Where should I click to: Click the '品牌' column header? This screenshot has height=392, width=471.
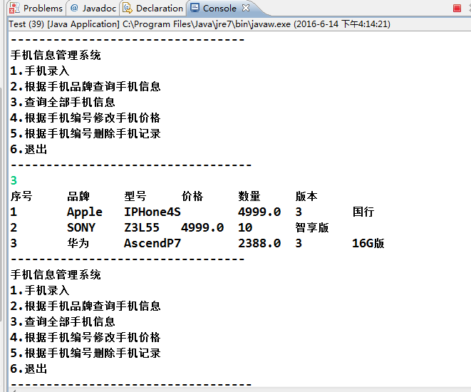(x=78, y=196)
